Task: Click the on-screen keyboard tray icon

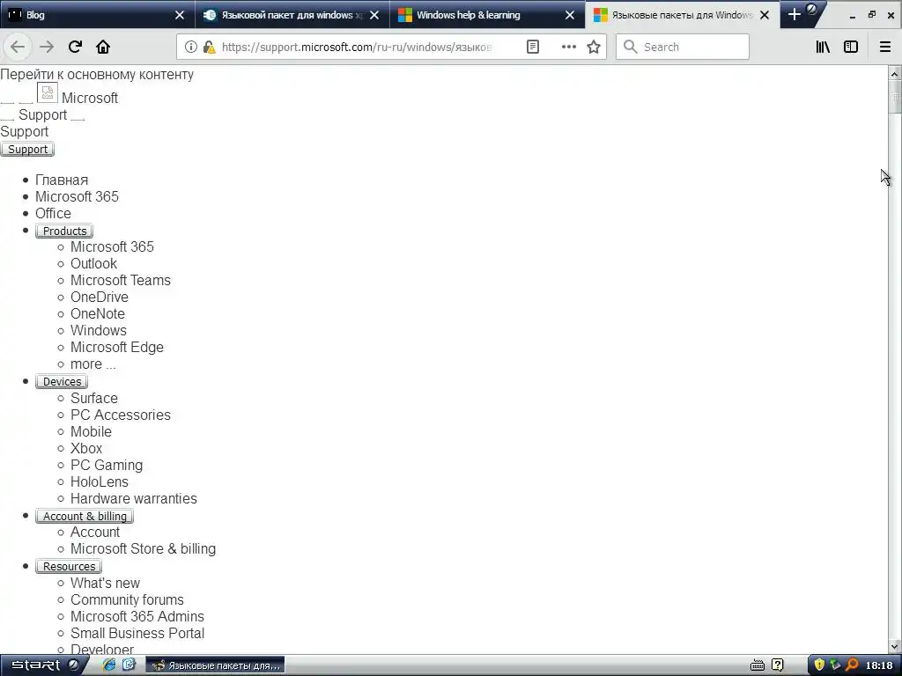Action: pyautogui.click(x=758, y=665)
